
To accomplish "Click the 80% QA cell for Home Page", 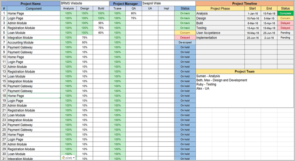I will (134, 14).
